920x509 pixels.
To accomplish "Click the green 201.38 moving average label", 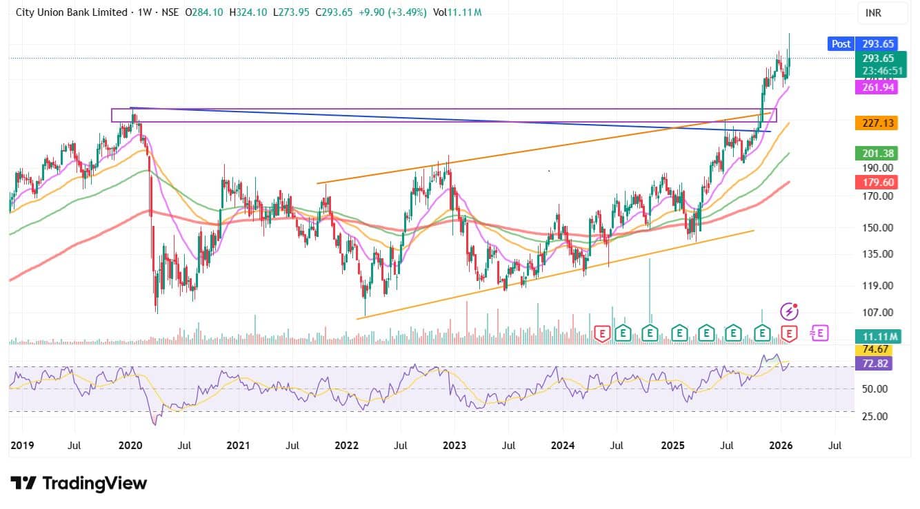I will 877,153.
